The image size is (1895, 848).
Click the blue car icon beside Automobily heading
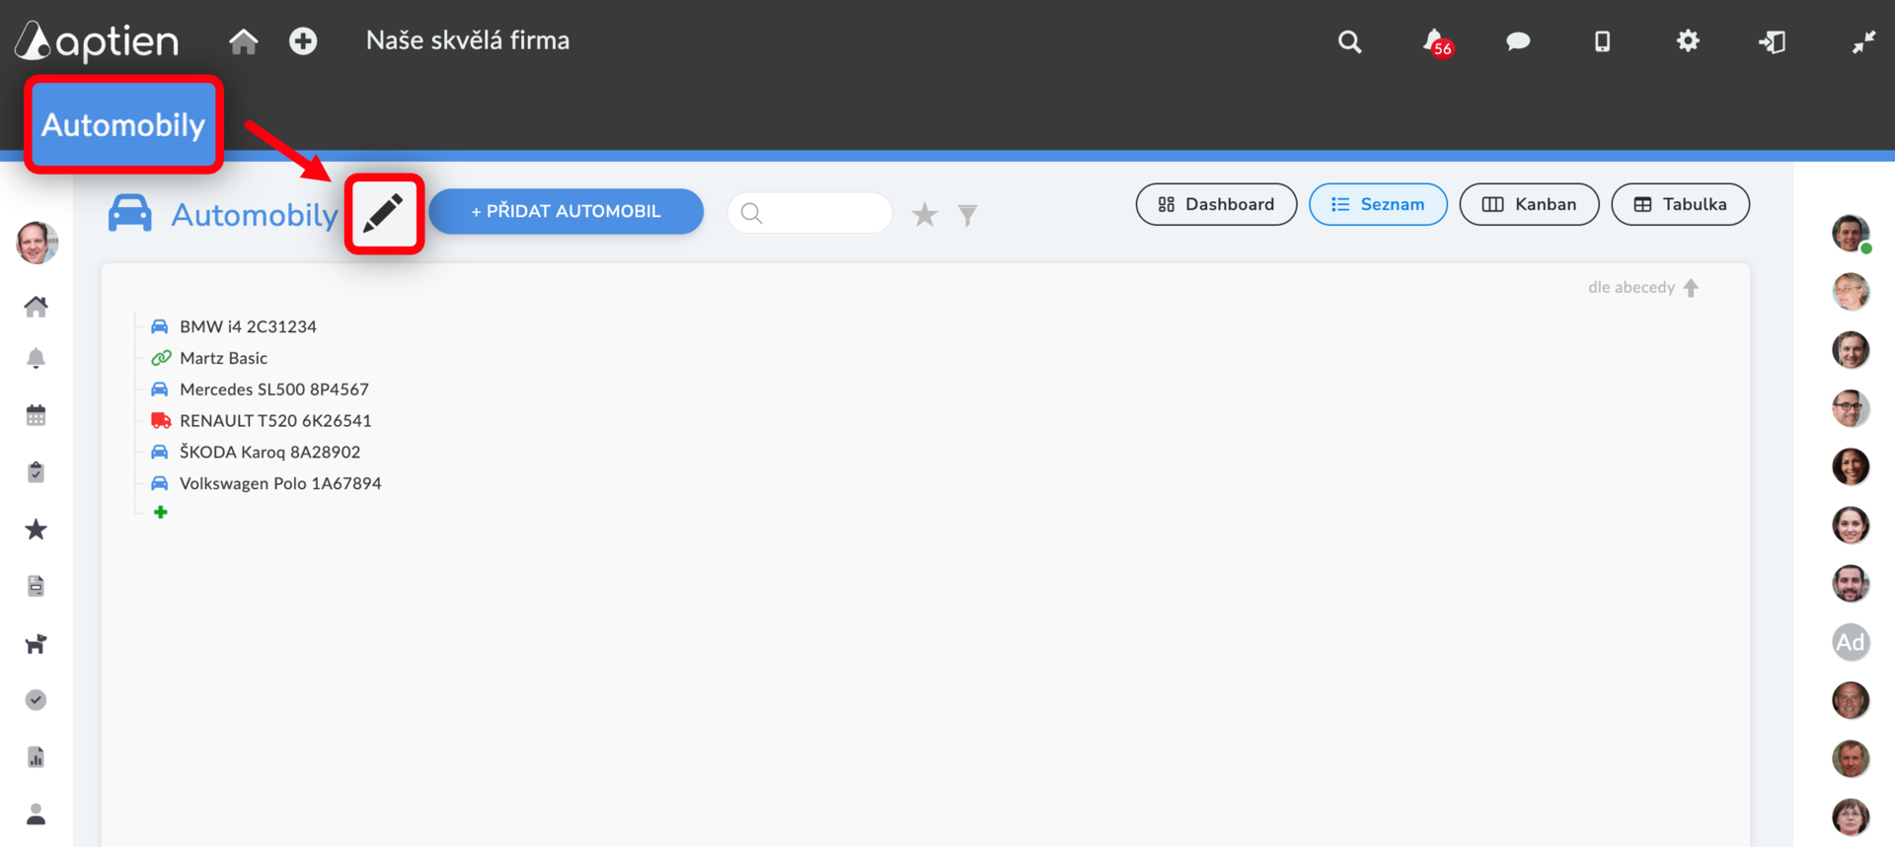click(130, 213)
